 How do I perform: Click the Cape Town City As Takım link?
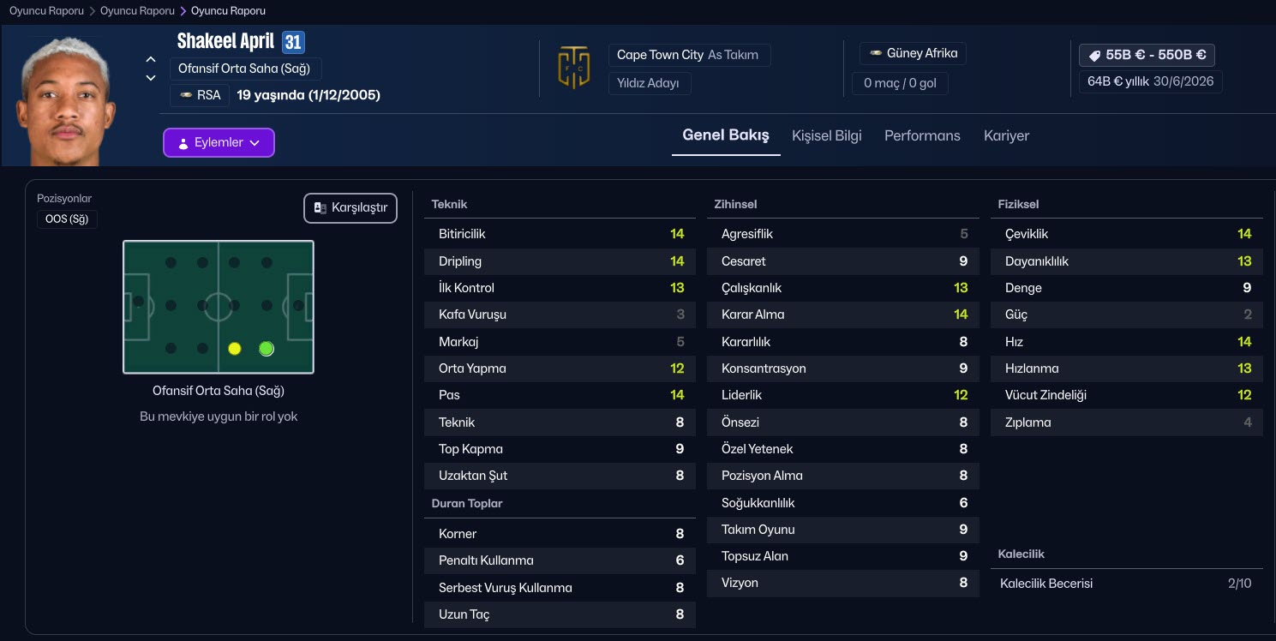pos(688,55)
